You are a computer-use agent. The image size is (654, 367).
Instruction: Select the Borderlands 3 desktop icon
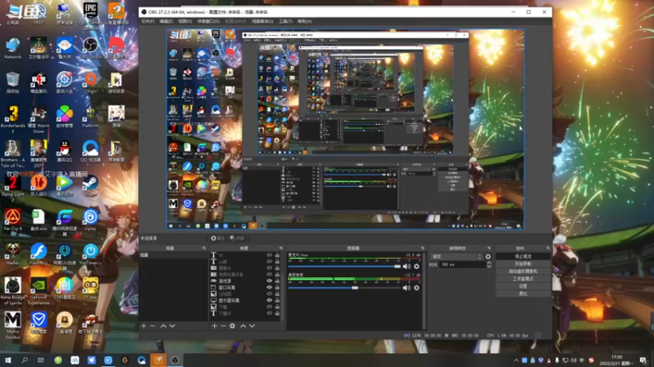pos(13,119)
